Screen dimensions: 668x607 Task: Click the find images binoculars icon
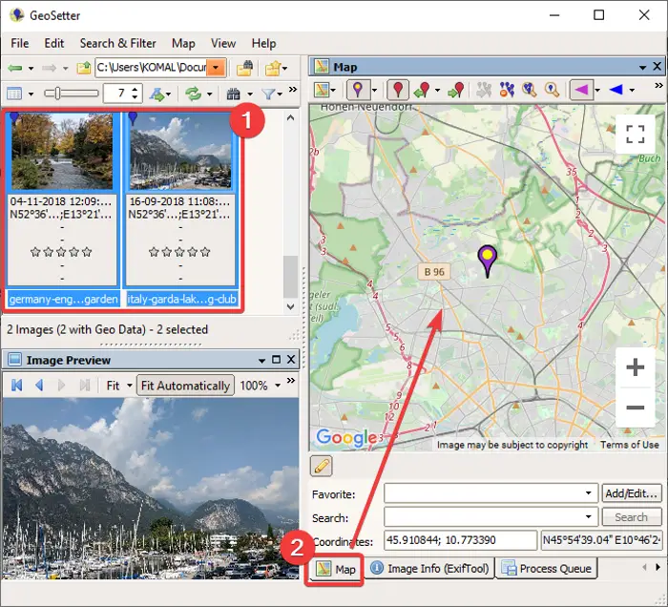coord(233,94)
